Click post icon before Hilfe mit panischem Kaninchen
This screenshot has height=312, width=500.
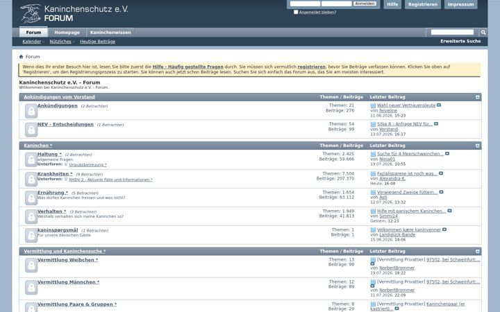[373, 211]
